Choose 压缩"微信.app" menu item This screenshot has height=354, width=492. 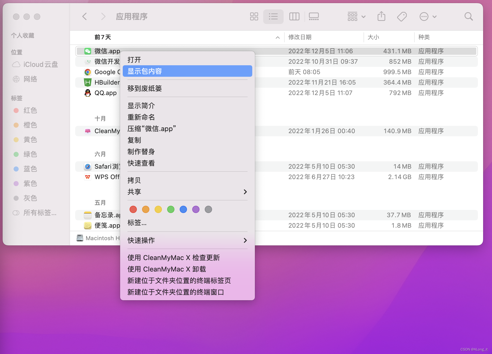[x=187, y=129]
